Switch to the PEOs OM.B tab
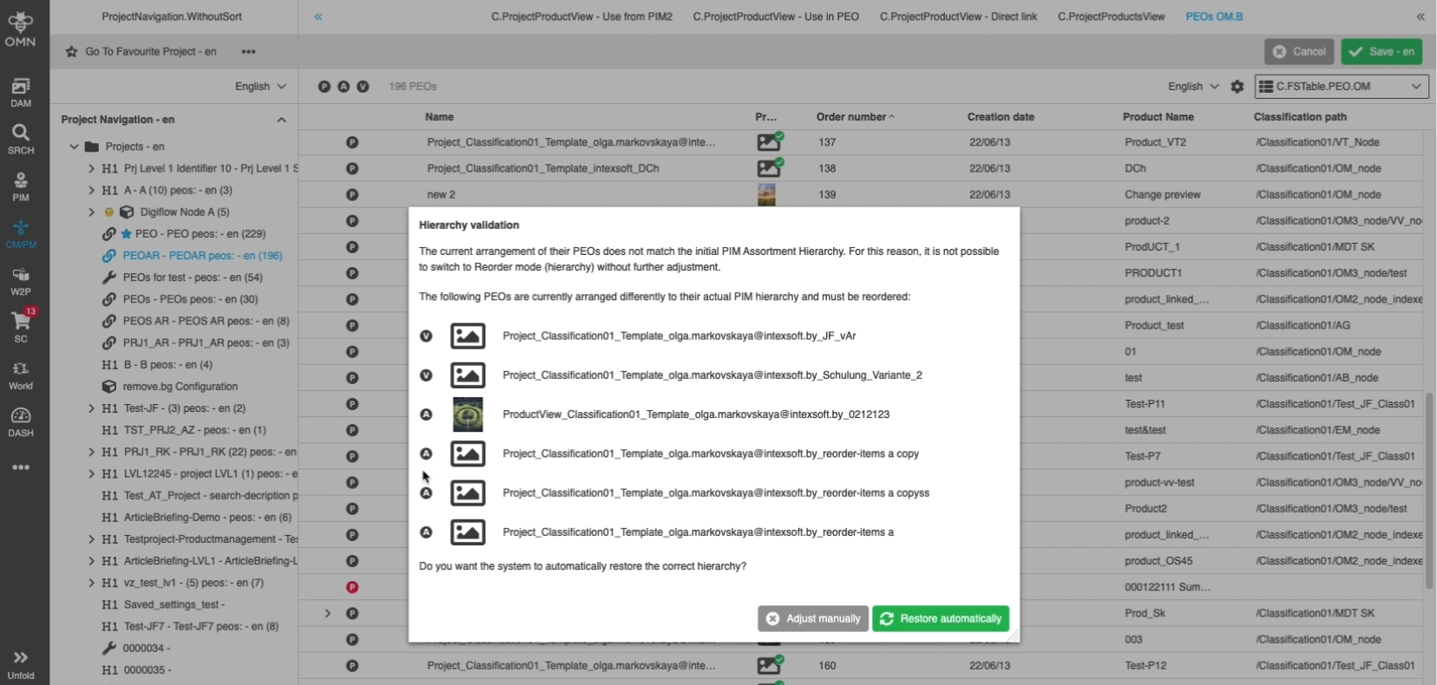 pyautogui.click(x=1214, y=16)
